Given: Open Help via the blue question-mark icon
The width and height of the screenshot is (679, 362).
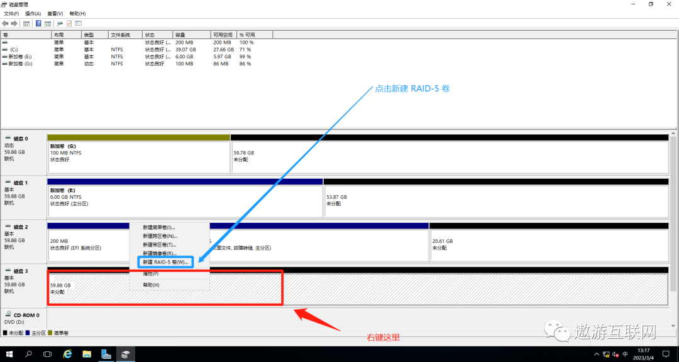Looking at the screenshot, I should point(38,23).
